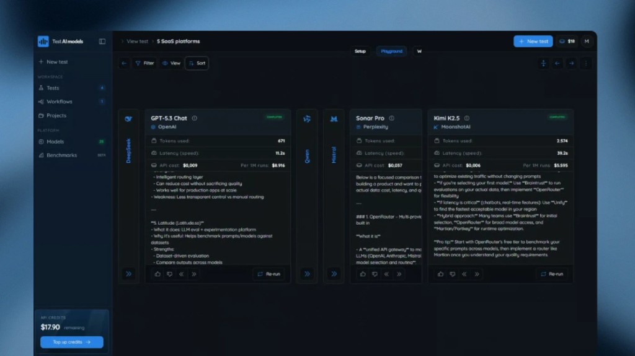The image size is (635, 356).
Task: Switch to the W tab
Action: pos(419,51)
